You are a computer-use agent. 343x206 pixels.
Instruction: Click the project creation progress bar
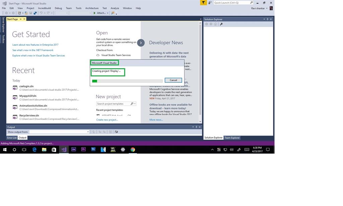coord(127,81)
